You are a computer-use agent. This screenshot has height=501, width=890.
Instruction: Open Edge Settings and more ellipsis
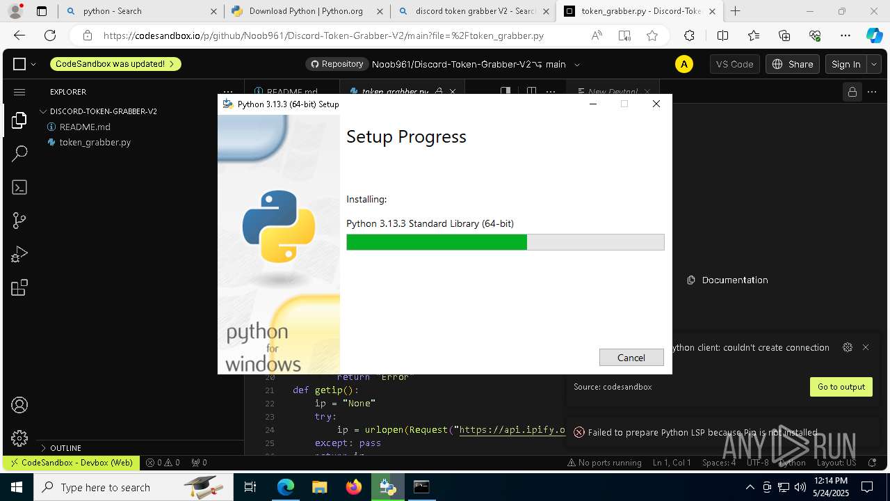pos(845,35)
